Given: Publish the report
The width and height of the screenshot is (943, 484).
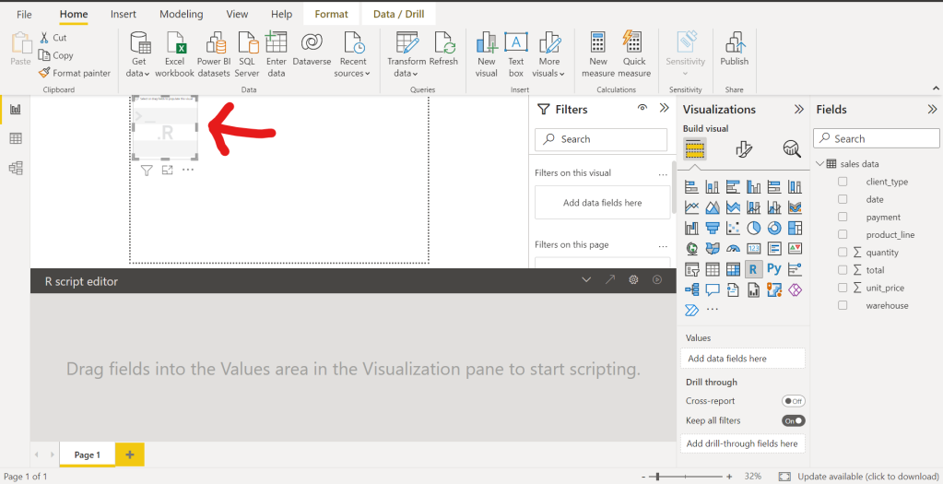Looking at the screenshot, I should coord(735,49).
